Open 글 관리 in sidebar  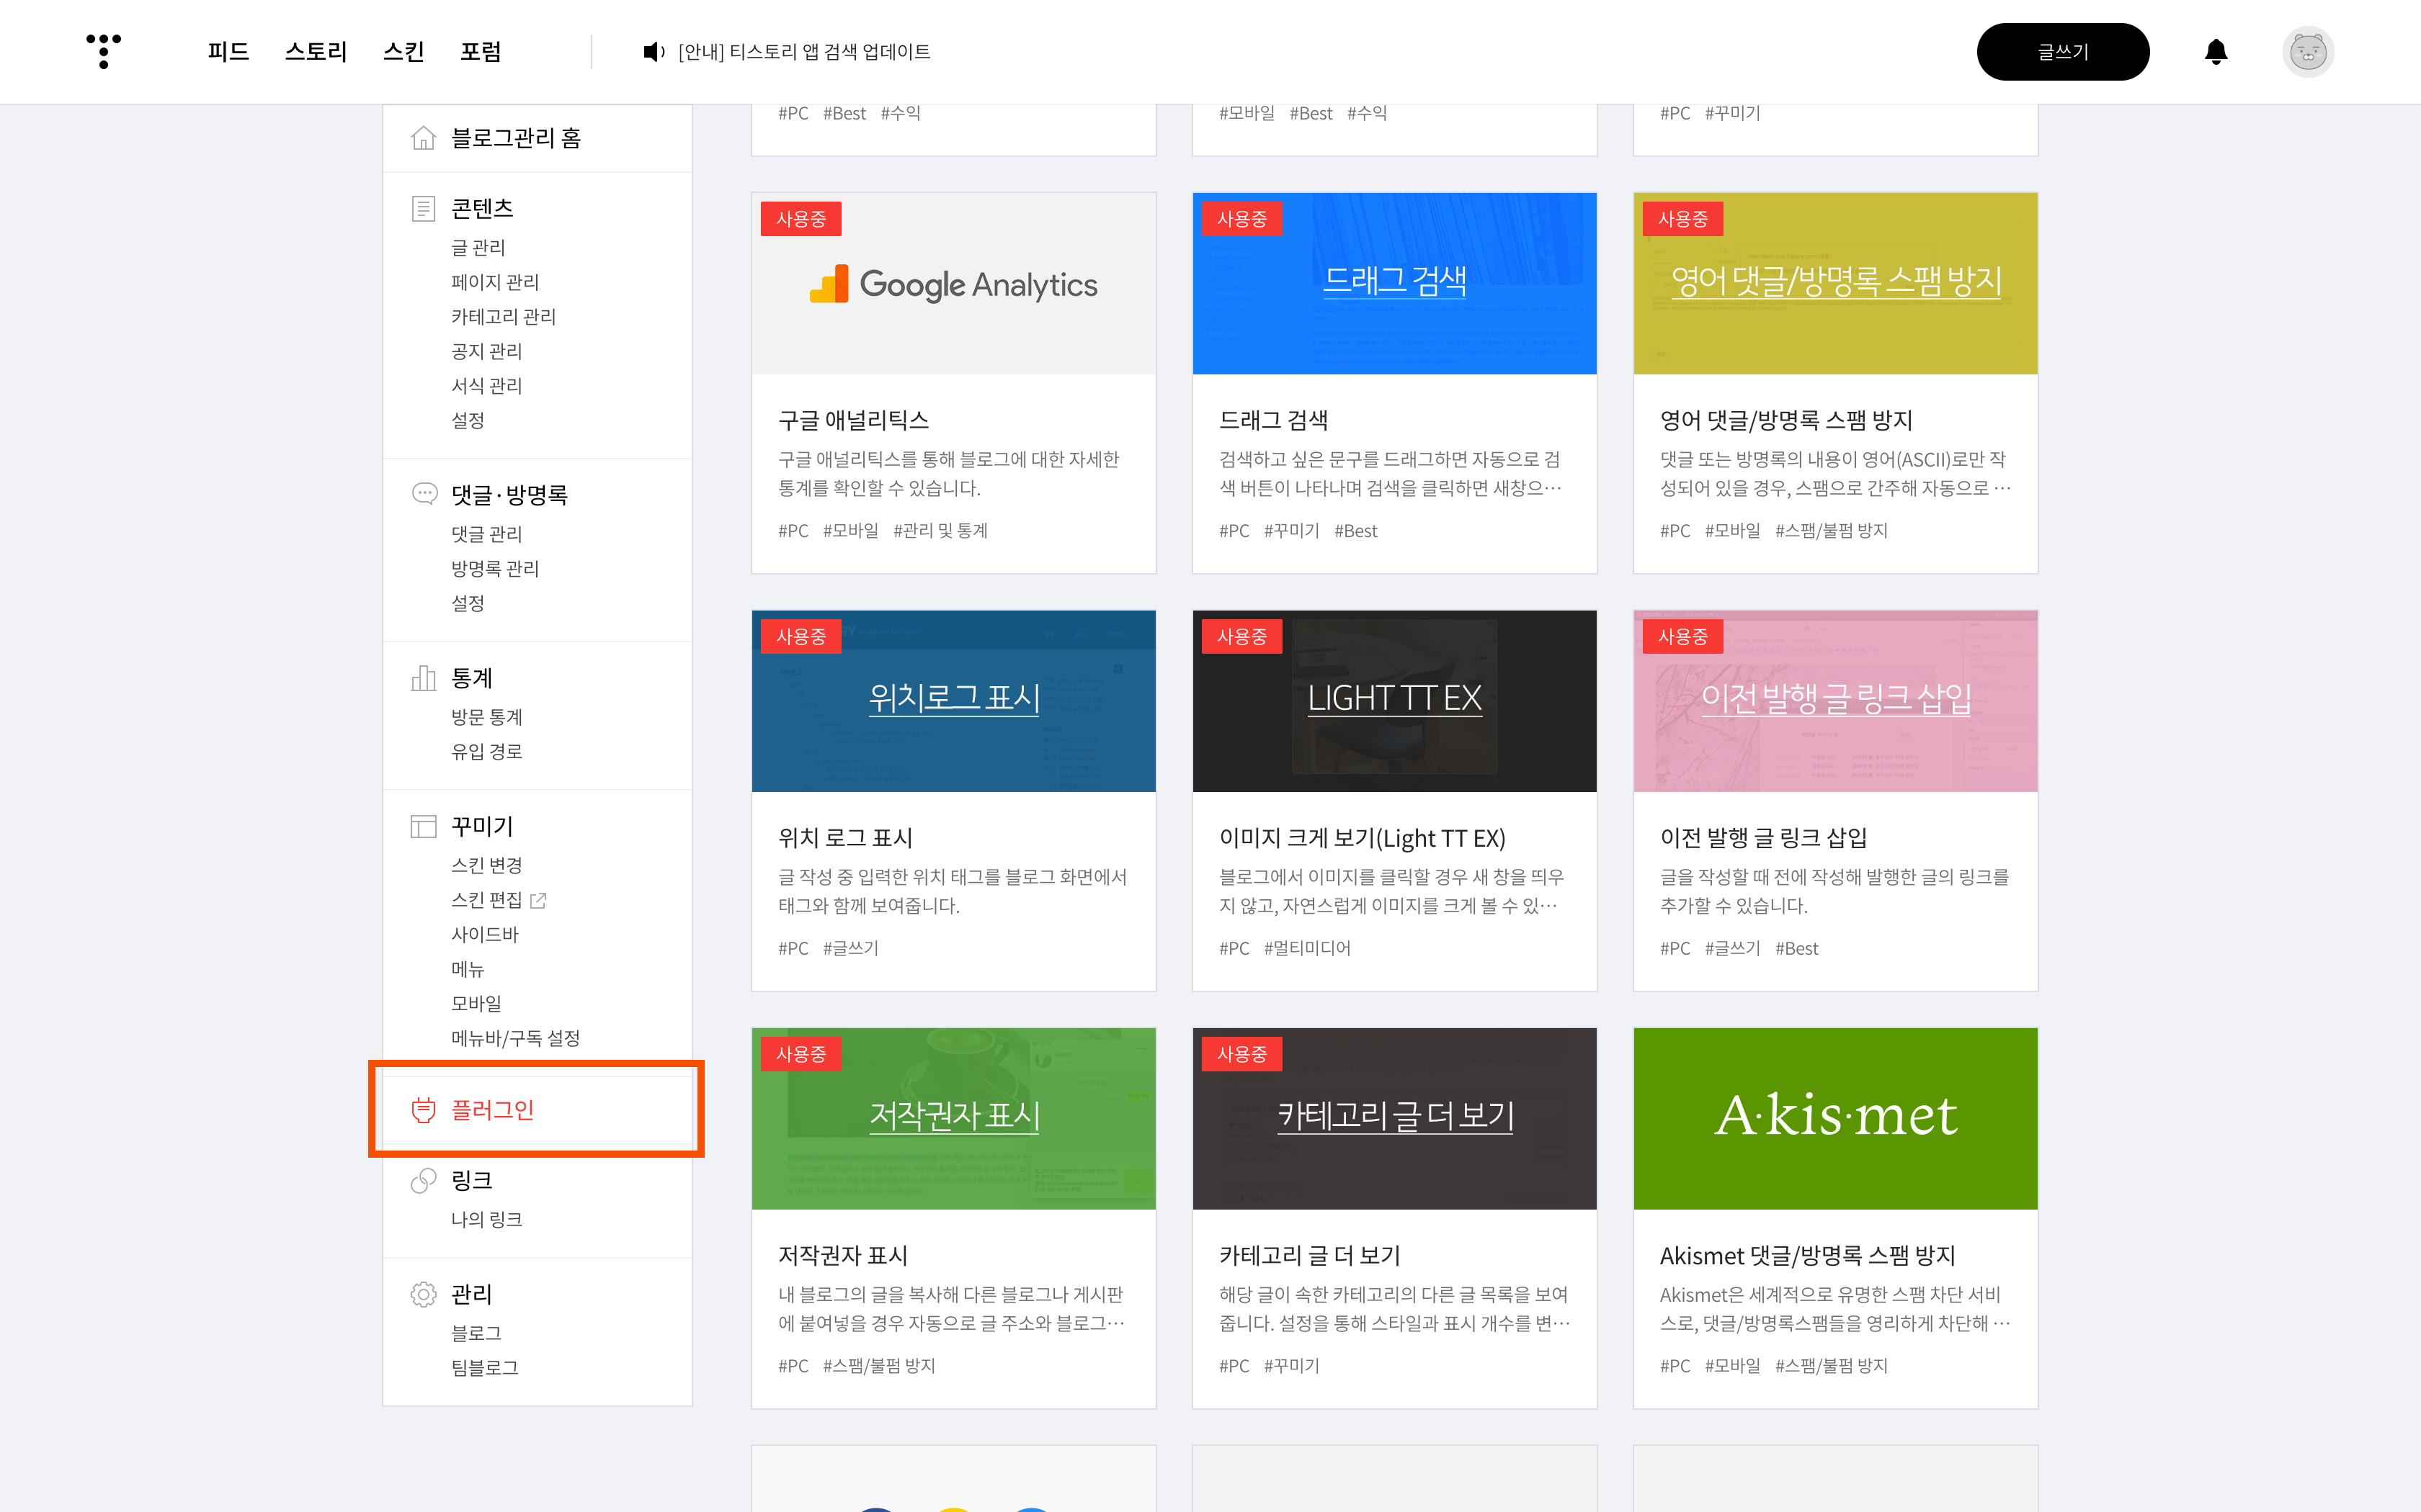[478, 247]
